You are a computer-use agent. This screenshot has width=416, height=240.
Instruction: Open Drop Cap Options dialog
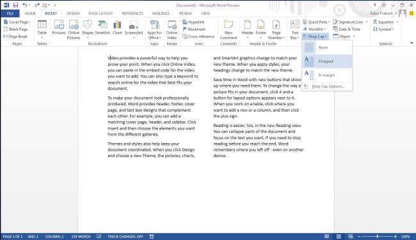click(327, 87)
